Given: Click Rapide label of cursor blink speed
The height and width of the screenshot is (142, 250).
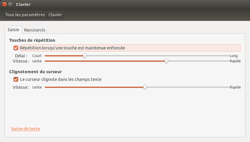Looking at the screenshot, I should click(x=235, y=87).
